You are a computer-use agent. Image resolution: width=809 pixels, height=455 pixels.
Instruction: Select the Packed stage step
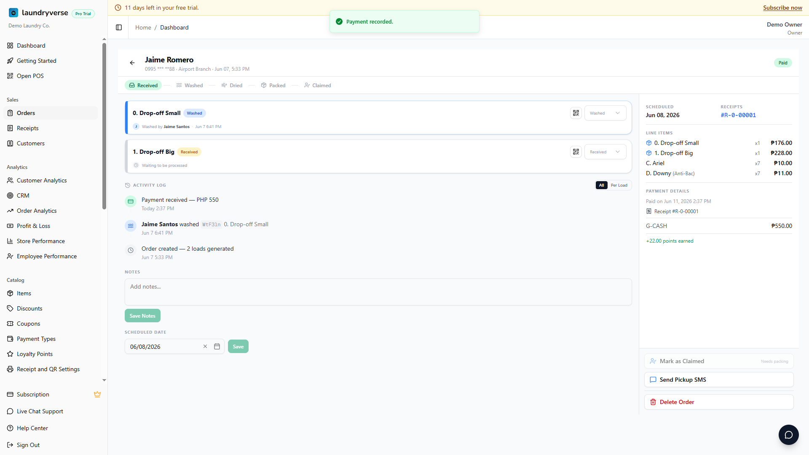click(x=273, y=85)
